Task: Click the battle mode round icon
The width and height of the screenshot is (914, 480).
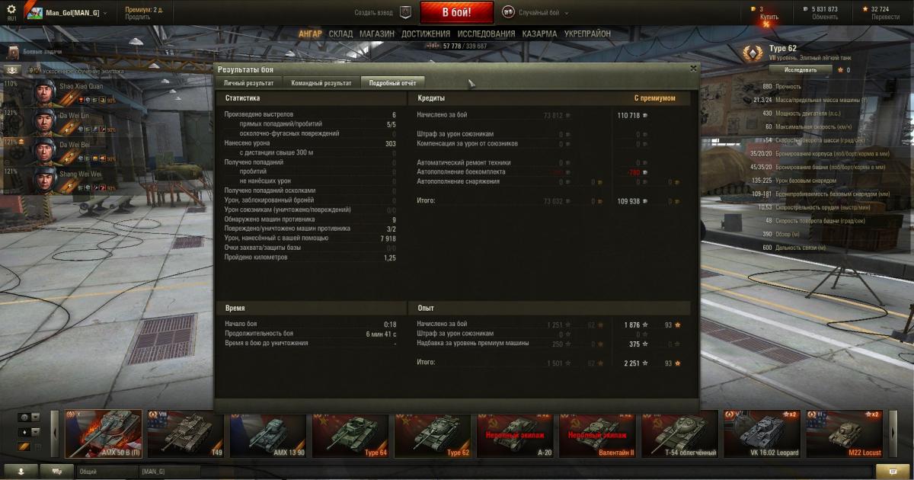Action: coord(508,12)
